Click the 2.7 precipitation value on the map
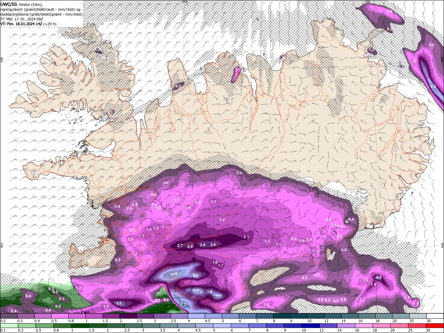 coord(180,246)
